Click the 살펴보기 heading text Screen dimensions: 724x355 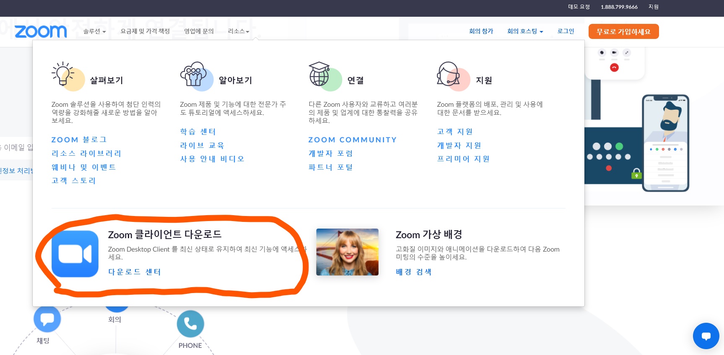point(106,80)
